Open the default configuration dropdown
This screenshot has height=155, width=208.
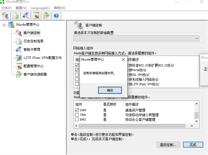click(136, 38)
